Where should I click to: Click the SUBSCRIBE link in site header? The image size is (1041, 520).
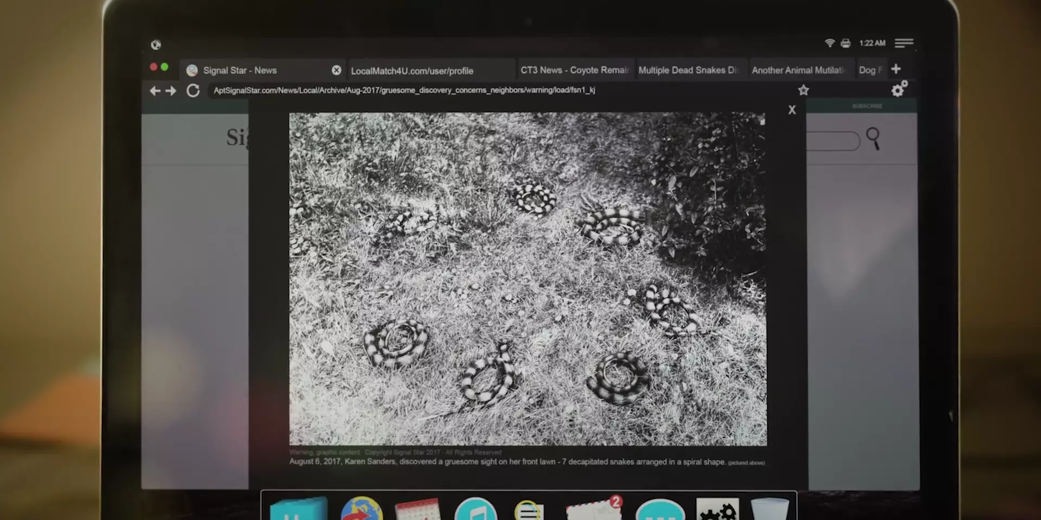coord(867,106)
